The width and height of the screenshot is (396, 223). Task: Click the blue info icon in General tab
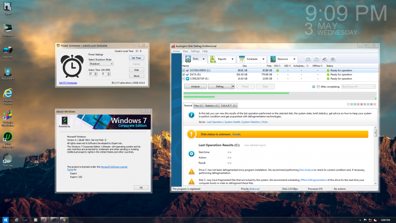coord(192,115)
